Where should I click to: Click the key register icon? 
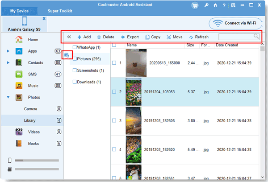pyautogui.click(x=206, y=5)
